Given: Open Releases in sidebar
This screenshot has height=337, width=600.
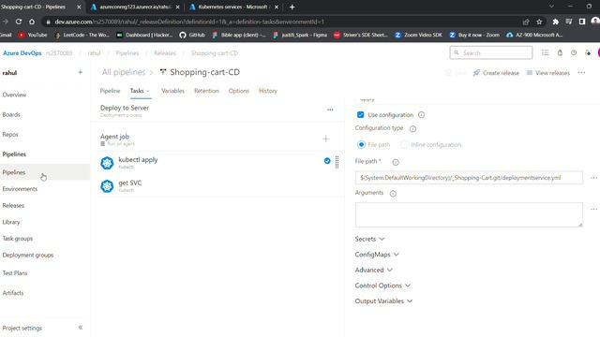Looking at the screenshot, I should click(13, 205).
